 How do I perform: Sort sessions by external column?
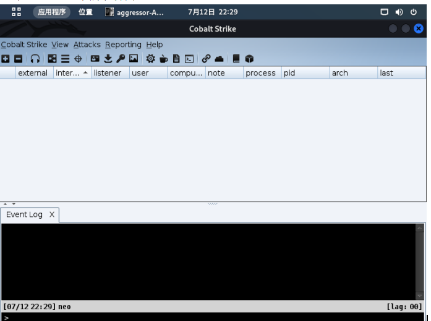point(35,73)
